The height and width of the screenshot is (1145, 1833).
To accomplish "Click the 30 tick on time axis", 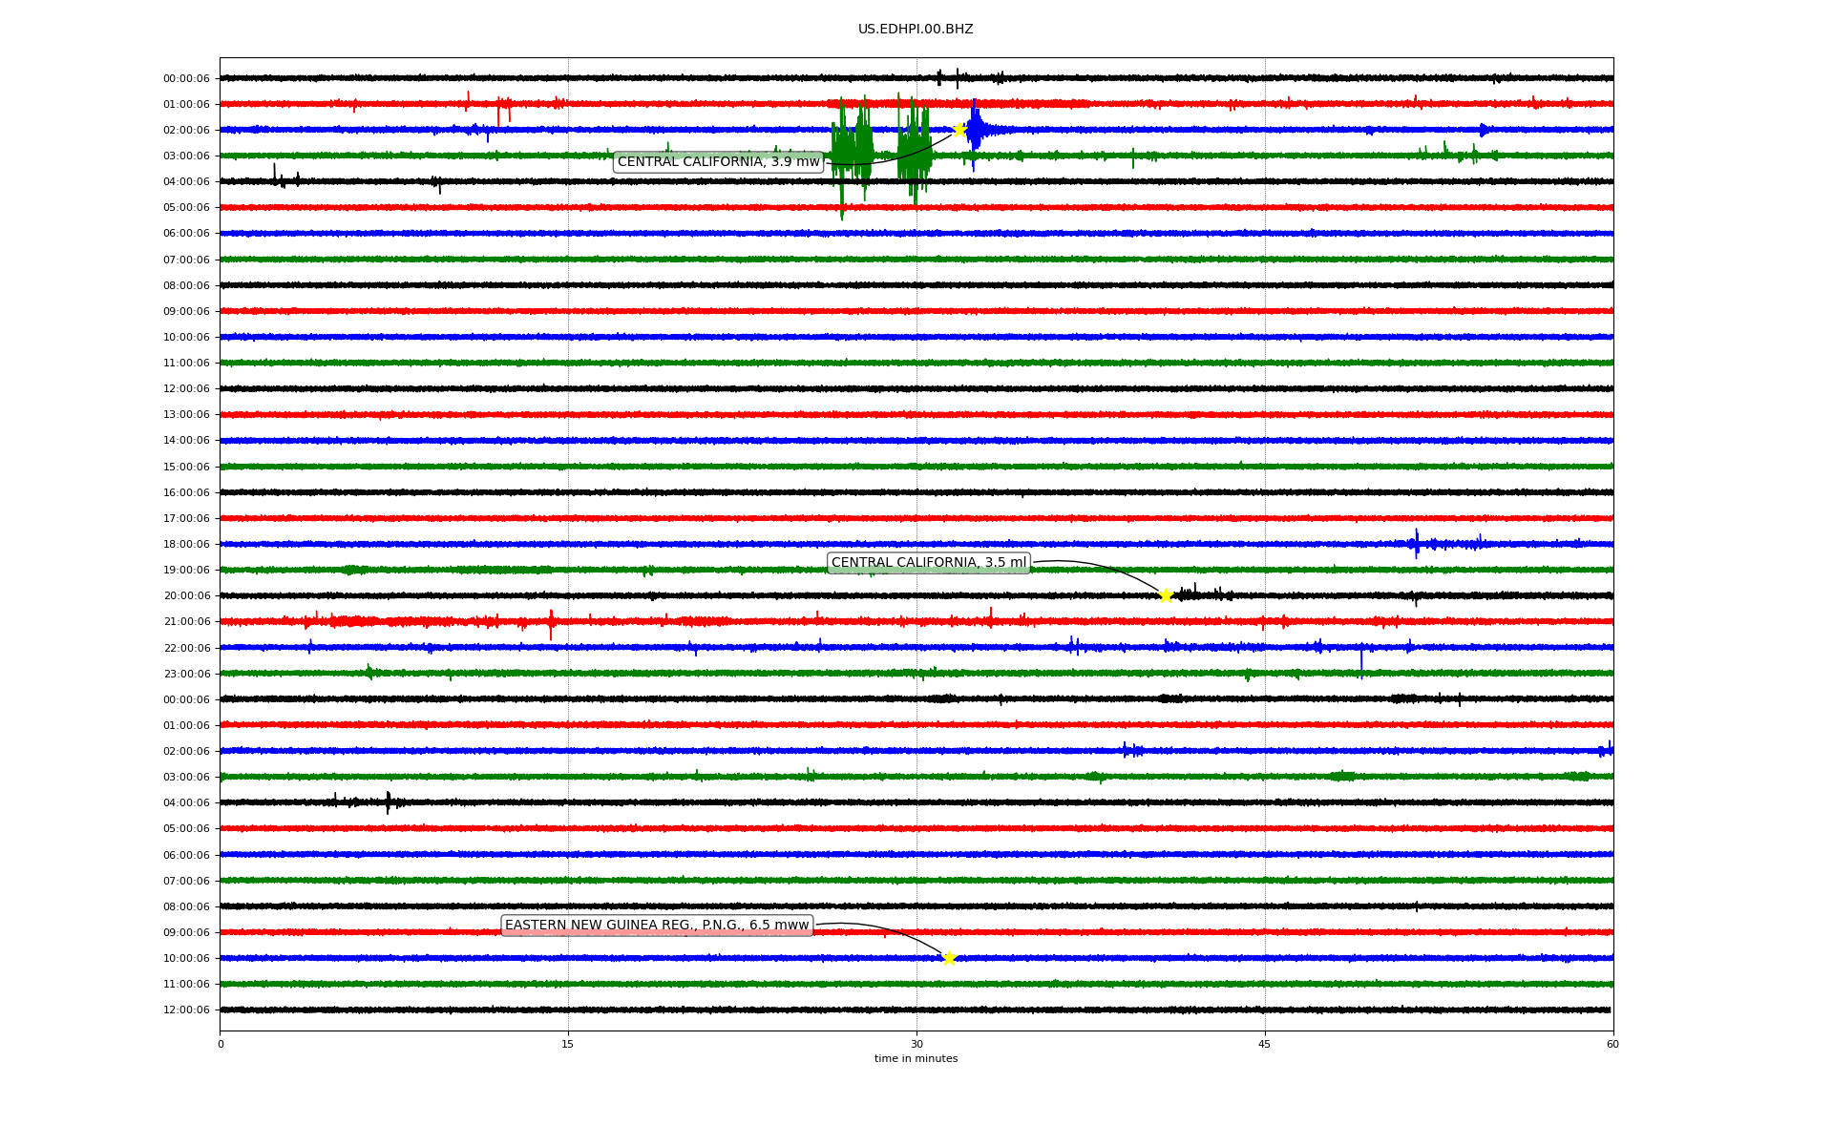I will click(x=916, y=1044).
